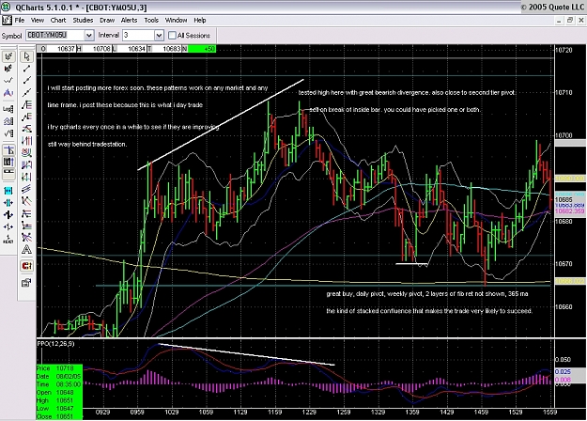Click the square-root scale icon
The image size is (587, 421).
8,133
